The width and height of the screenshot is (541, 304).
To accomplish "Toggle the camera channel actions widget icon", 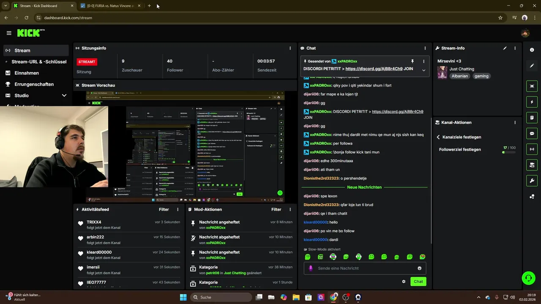I will [x=532, y=165].
